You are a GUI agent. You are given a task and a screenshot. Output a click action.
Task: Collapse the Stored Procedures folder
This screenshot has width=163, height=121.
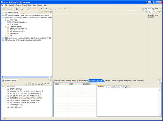click(x=6, y=27)
